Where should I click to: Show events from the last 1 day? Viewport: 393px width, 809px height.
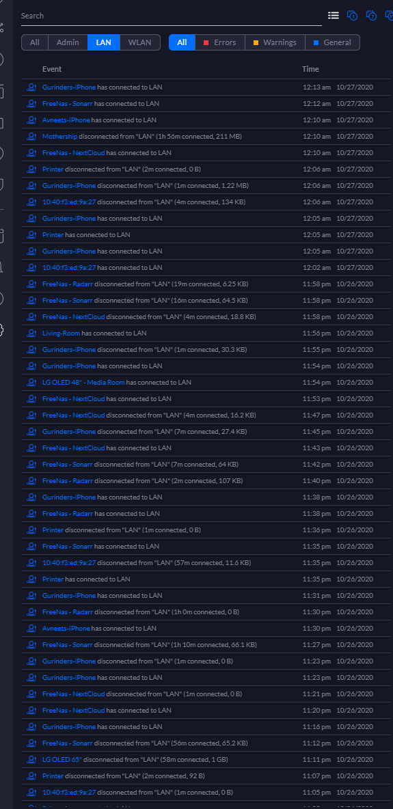pyautogui.click(x=352, y=16)
